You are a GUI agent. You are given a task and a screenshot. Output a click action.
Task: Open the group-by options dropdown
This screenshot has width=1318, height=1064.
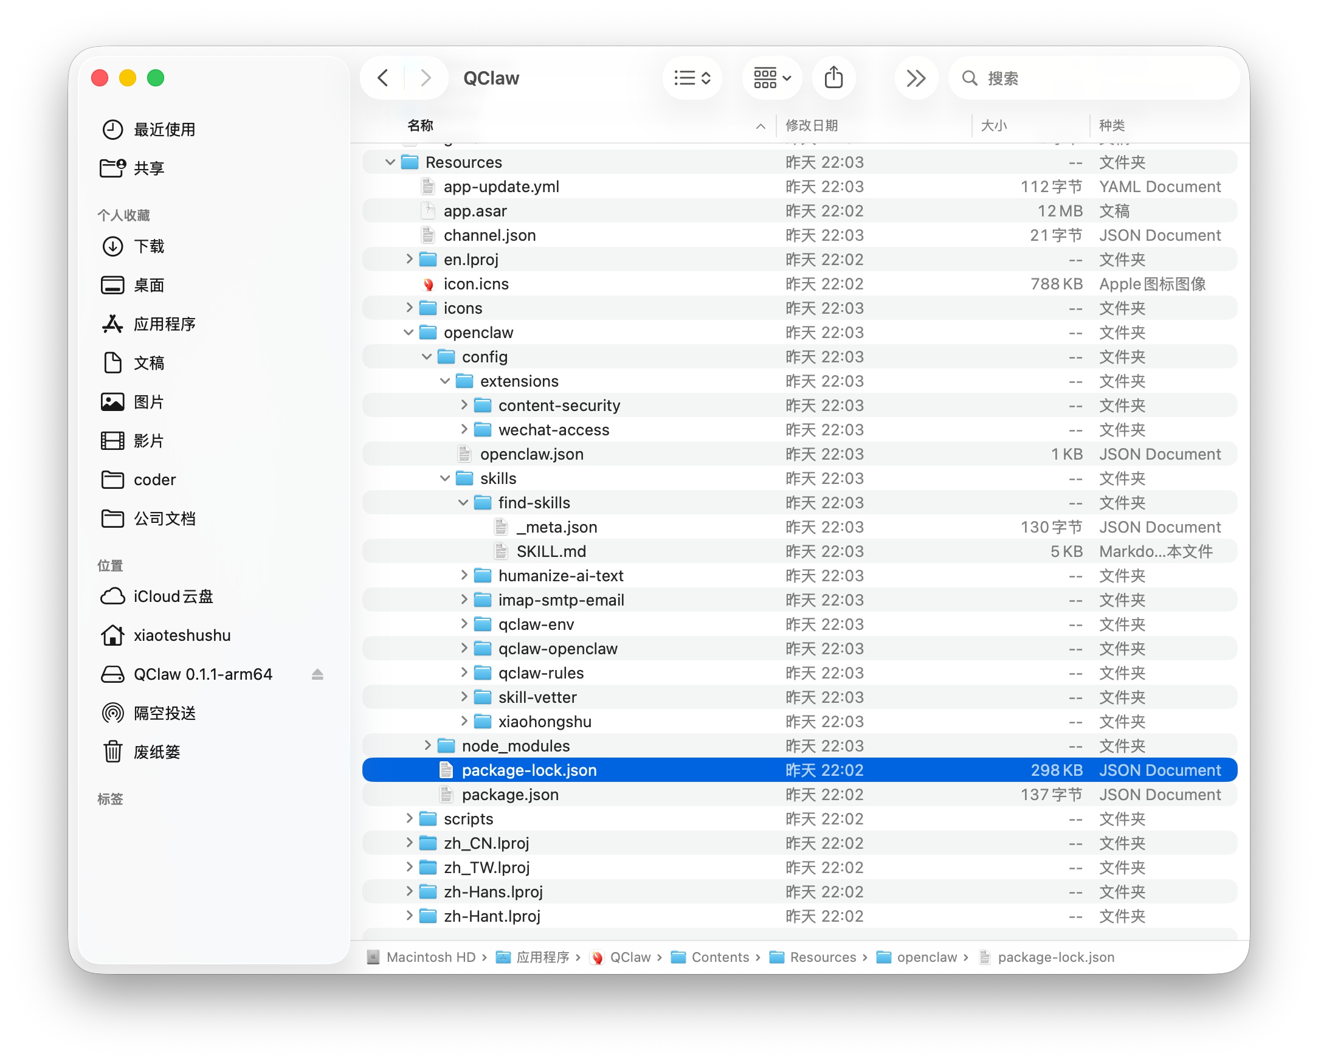click(772, 78)
